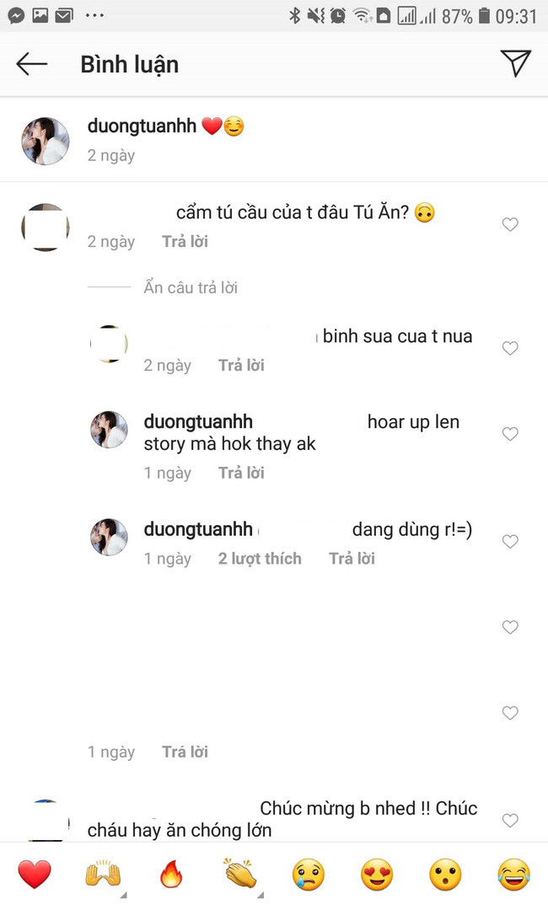
Task: Select the red heart emoji shortcut
Action: 34,875
